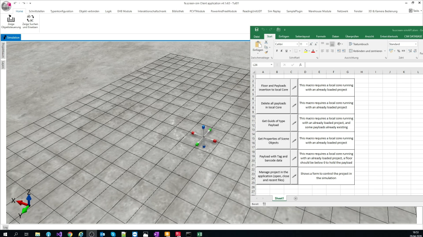Open Outlook from the taskbar
Screen dimensions: 423x237
point(102,234)
